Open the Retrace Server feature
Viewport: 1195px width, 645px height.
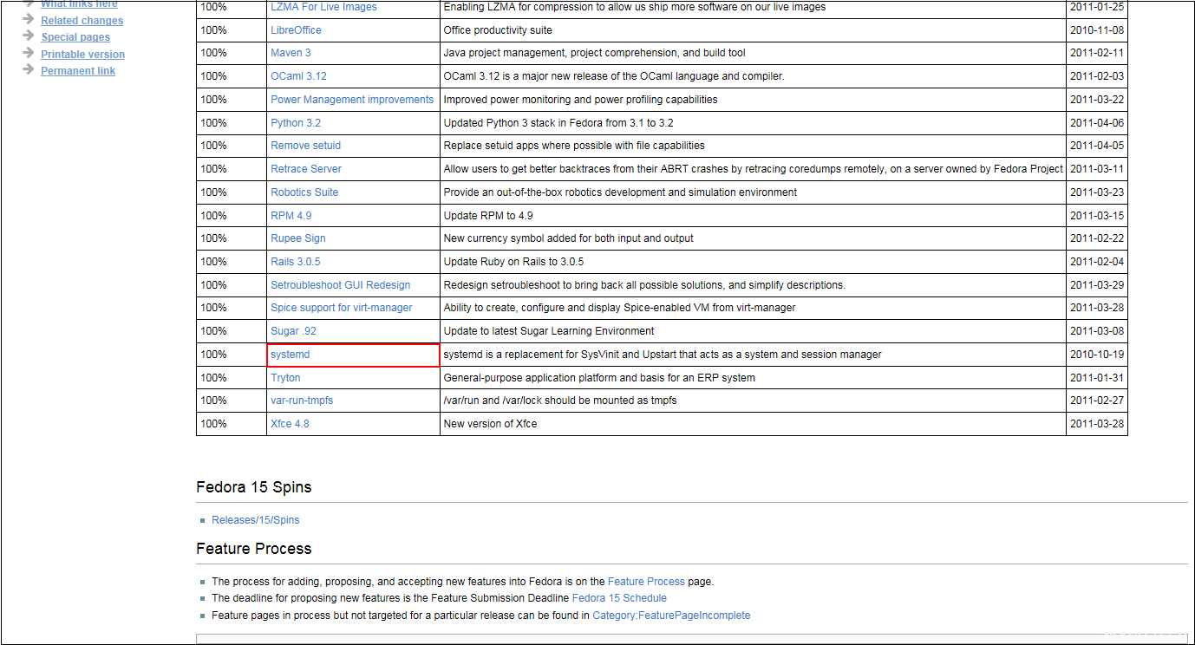click(306, 169)
